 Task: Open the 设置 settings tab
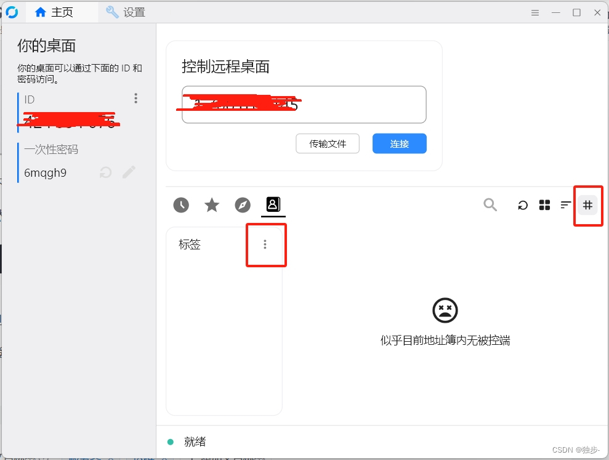point(126,12)
